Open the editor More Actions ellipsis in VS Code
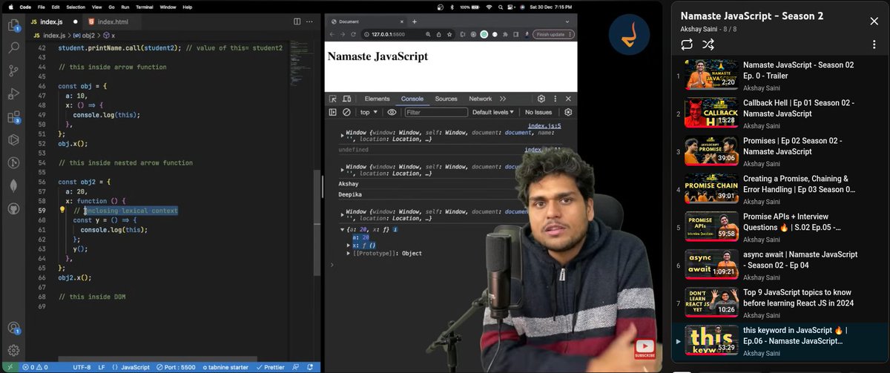The height and width of the screenshot is (373, 890). tap(310, 22)
